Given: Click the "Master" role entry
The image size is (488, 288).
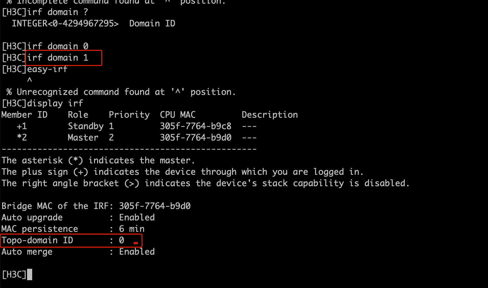Looking at the screenshot, I should (83, 138).
